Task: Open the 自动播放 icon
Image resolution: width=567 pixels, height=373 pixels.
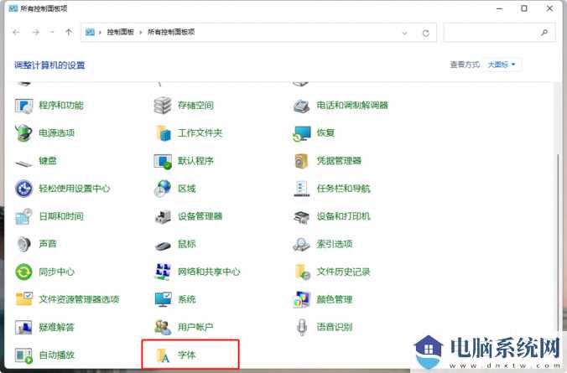Action: pos(23,355)
